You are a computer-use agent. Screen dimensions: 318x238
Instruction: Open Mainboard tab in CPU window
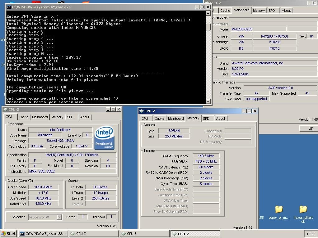[x=40, y=117]
